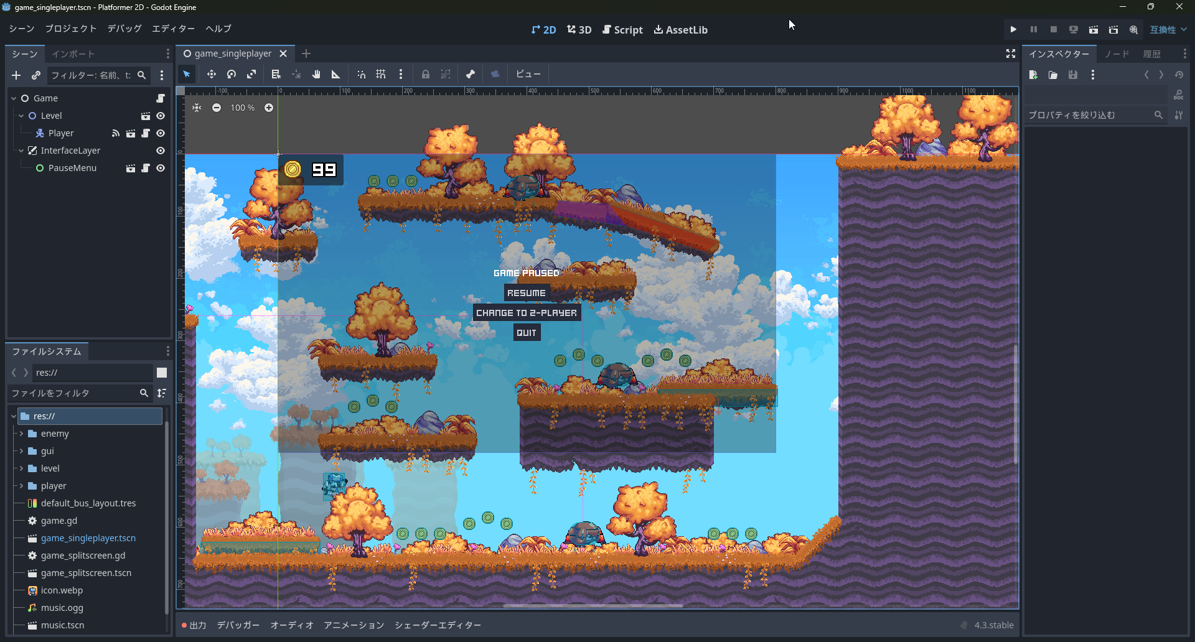This screenshot has height=642, width=1195.
Task: Group the selected node's children
Action: pyautogui.click(x=446, y=74)
